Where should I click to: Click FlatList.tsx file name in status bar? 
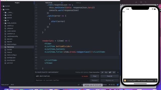pyautogui.click(x=5, y=85)
